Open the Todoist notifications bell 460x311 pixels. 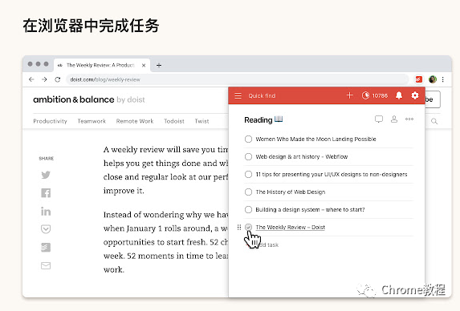pyautogui.click(x=399, y=95)
